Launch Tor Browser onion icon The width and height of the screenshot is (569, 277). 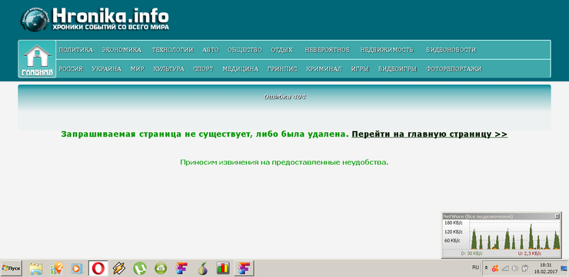[x=202, y=269]
